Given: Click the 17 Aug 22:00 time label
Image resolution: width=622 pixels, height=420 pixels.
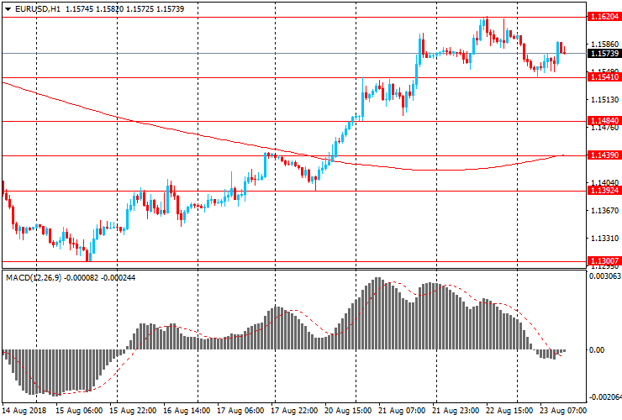Looking at the screenshot, I should coord(294,411).
